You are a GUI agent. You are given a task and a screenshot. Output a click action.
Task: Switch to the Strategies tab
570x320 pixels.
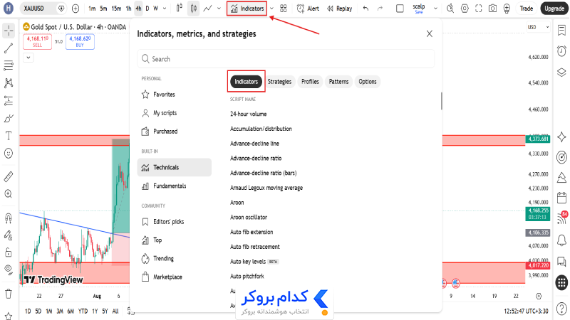[x=279, y=82]
